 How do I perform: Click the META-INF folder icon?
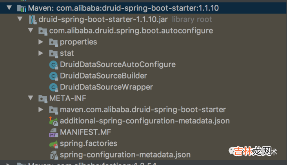tap(42, 98)
